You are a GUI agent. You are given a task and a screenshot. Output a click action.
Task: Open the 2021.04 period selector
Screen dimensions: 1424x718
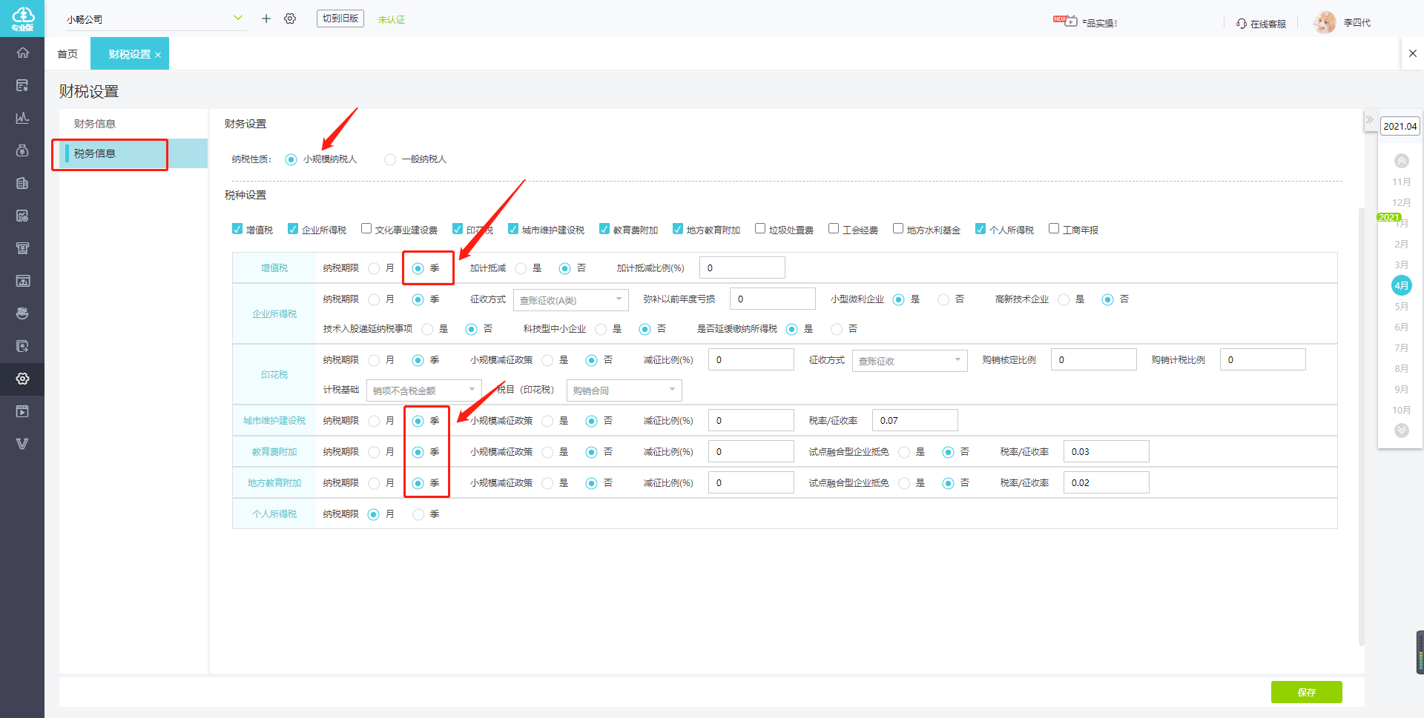[x=1400, y=126]
